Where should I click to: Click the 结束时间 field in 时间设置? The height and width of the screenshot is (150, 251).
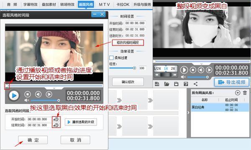point(135,29)
